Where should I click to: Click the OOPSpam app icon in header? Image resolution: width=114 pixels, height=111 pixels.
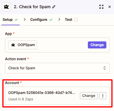(x=6, y=7)
